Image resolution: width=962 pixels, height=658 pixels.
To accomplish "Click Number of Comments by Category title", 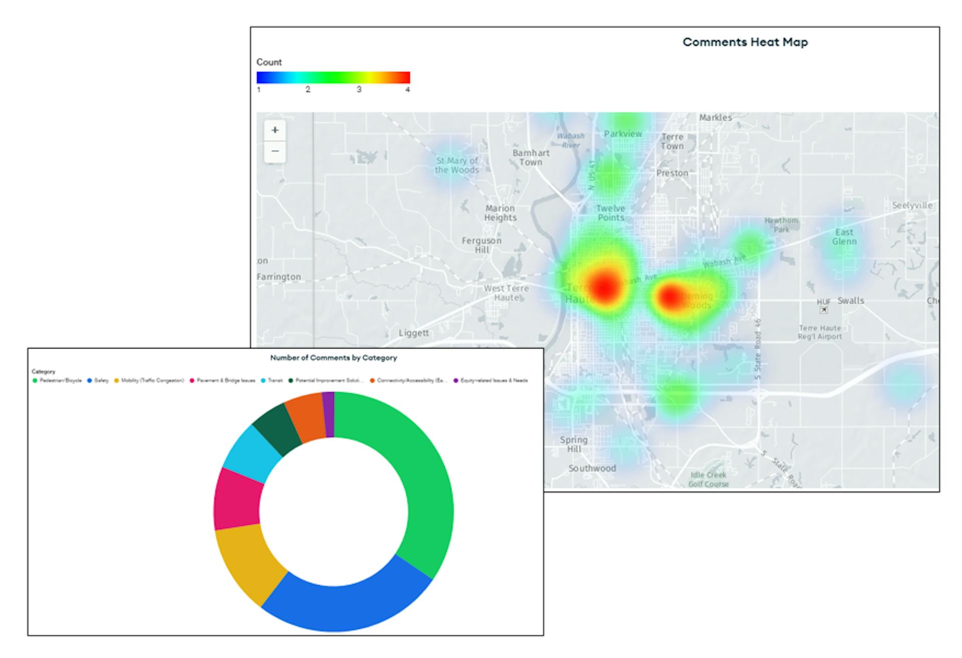I will [334, 358].
